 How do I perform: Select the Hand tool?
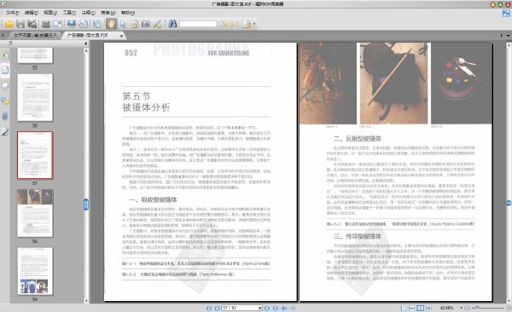tap(111, 24)
